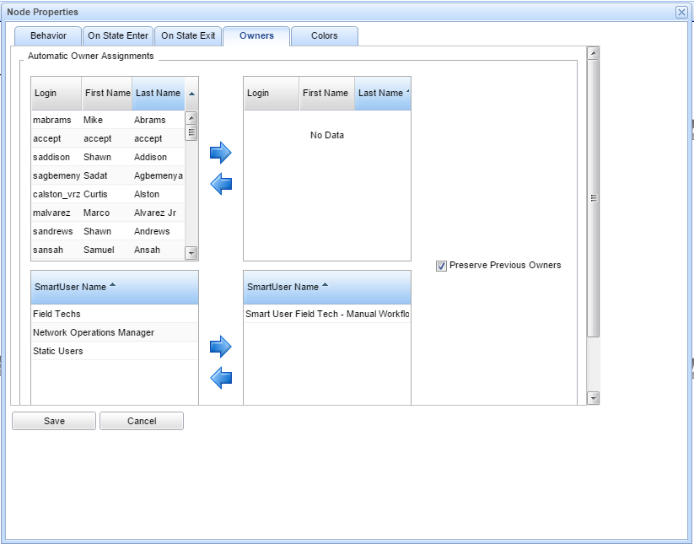The image size is (694, 544).
Task: Open the Colors tab
Action: tap(324, 36)
